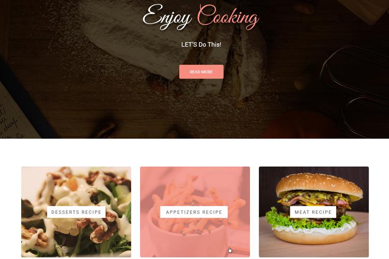The height and width of the screenshot is (259, 389).
Task: Open the Meat Recipe label
Action: (x=313, y=212)
